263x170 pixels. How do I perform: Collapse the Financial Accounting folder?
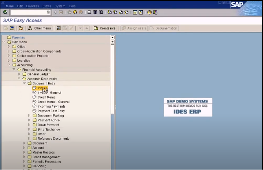[14, 69]
